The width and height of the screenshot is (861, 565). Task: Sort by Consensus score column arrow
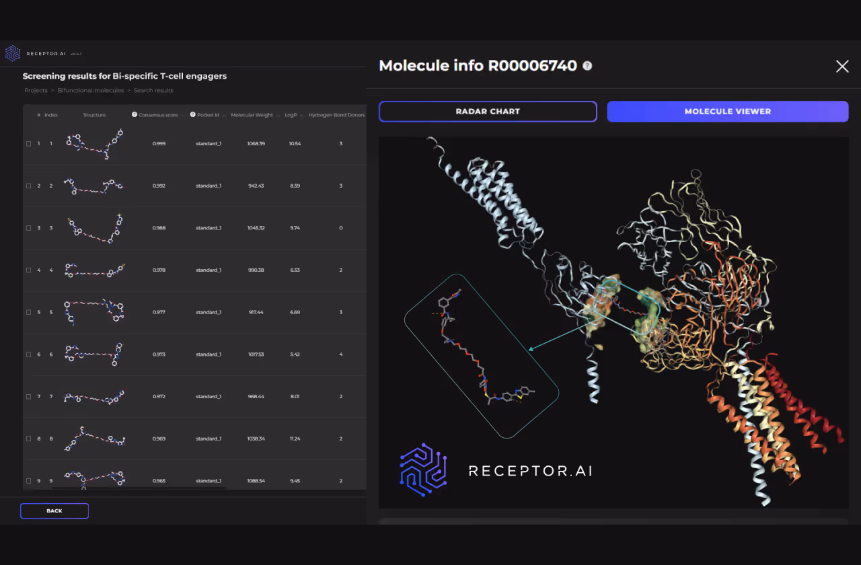183,116
